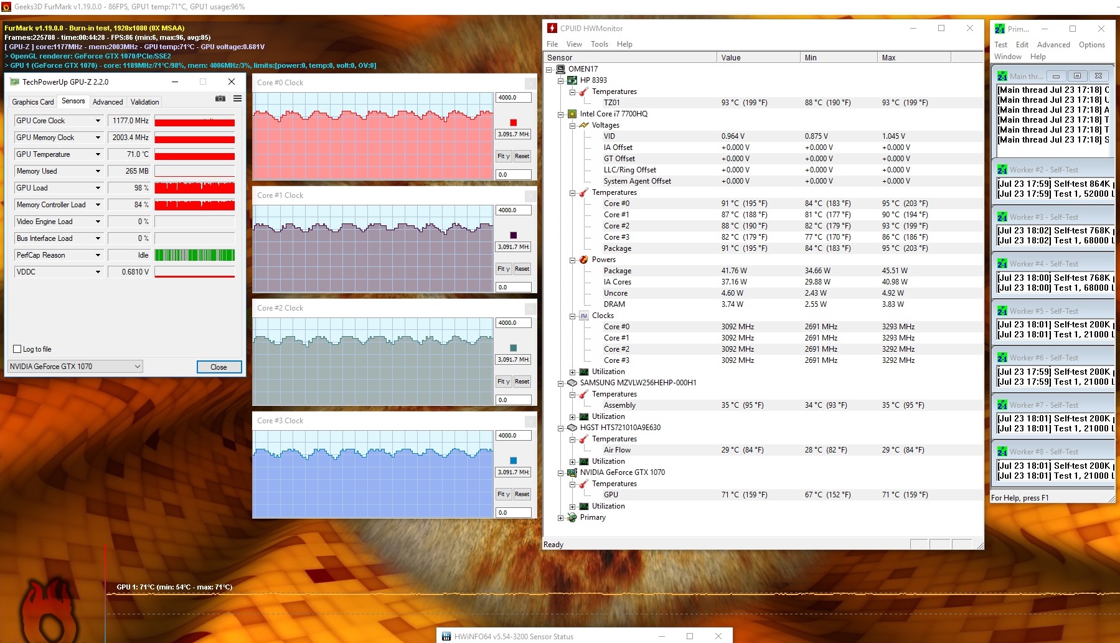This screenshot has width=1120, height=643.
Task: Open the GPU Load sensor dropdown
Action: [x=98, y=188]
